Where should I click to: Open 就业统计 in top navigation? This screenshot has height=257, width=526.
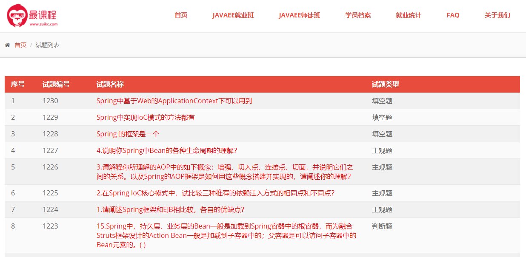(409, 15)
